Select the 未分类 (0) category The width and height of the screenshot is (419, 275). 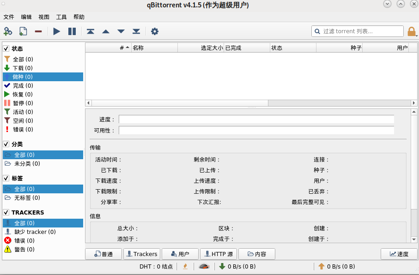(x=43, y=164)
